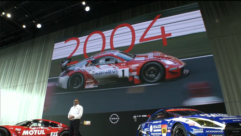
Task: Click the NISMO logo beside Nissan emblem
Action: pos(142,116)
